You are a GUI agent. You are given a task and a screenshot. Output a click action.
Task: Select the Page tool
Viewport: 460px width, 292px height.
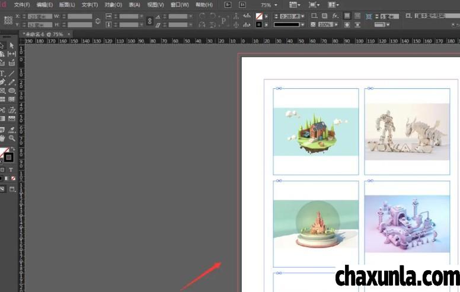click(2, 54)
